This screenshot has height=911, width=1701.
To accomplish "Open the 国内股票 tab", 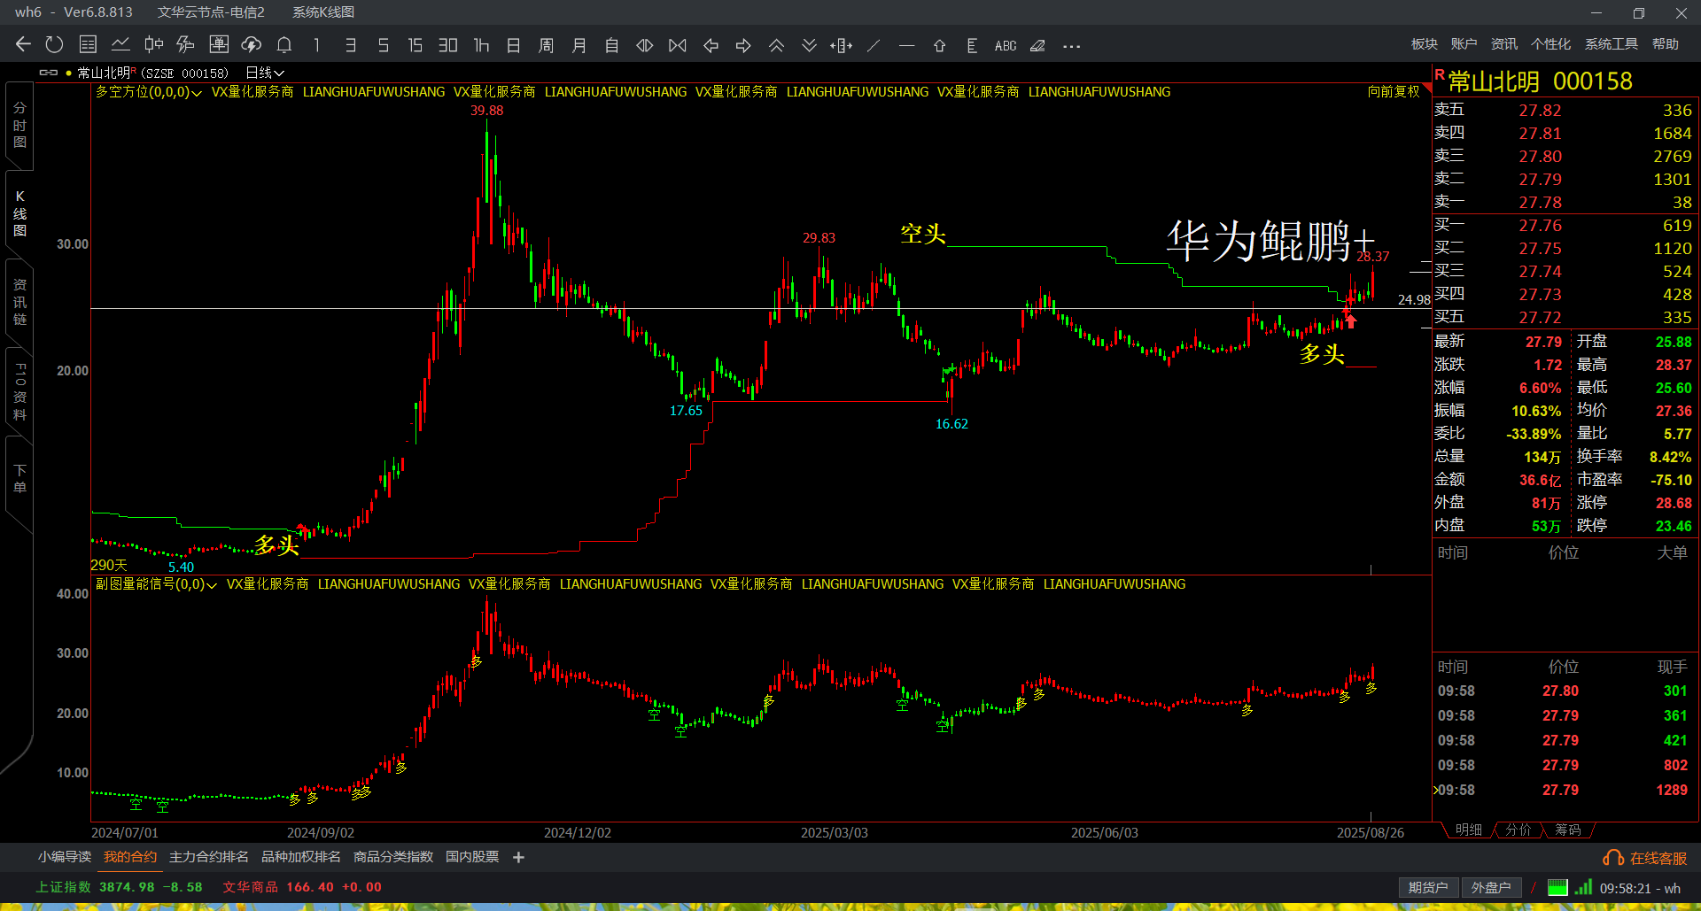I will tap(472, 857).
